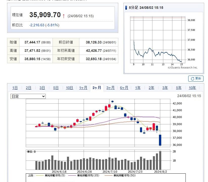Choose the 1ヶ月 period tab
The width and height of the screenshot is (208, 182).
tap(83, 88)
